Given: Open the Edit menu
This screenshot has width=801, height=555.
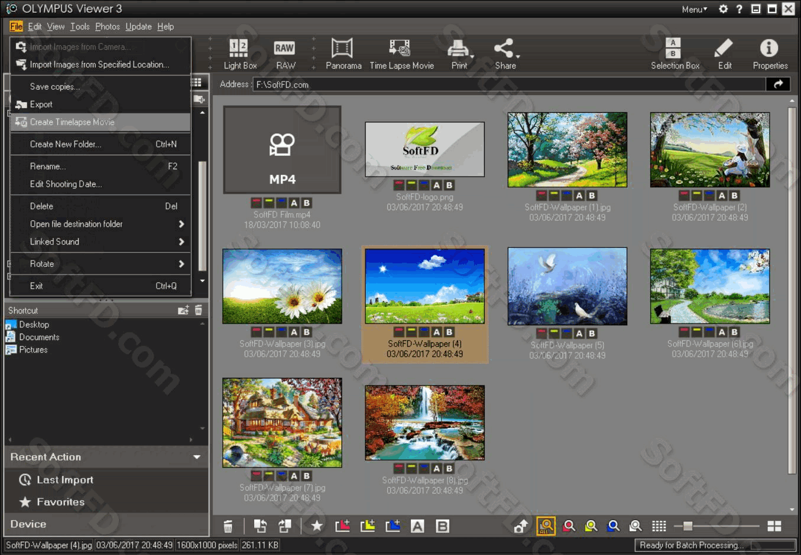Looking at the screenshot, I should [35, 27].
